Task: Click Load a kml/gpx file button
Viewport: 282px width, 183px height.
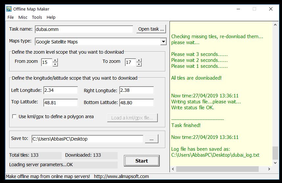Action: pyautogui.click(x=132, y=118)
